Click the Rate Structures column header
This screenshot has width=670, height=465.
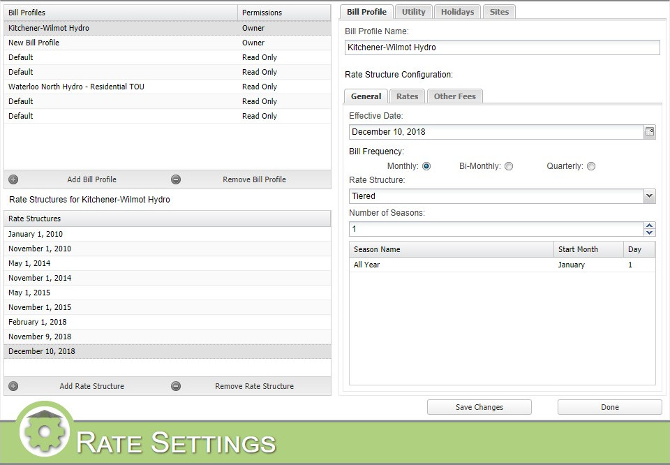coord(167,219)
